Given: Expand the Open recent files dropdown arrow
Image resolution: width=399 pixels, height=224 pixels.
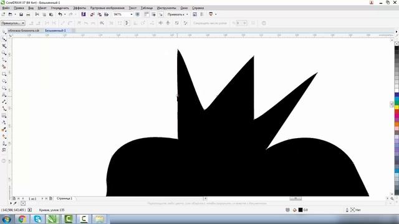Looking at the screenshot, I should [15, 14].
